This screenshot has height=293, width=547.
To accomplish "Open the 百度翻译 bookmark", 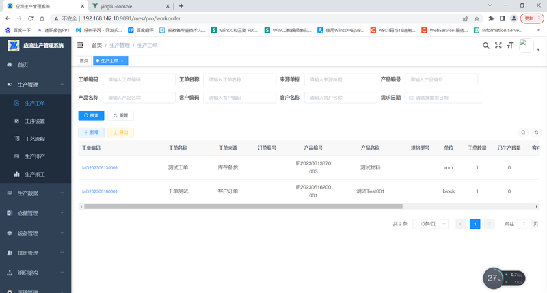I will tap(141, 30).
